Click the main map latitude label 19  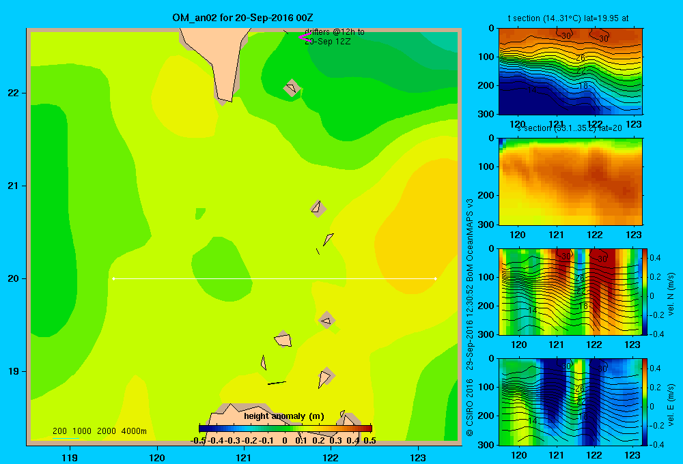click(x=14, y=371)
